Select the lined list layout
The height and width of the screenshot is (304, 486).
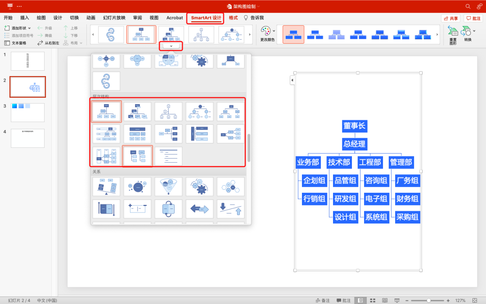(169, 156)
